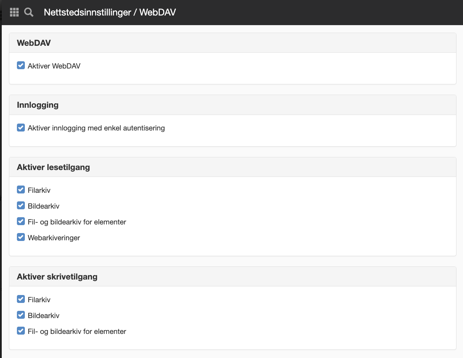Uncheck Aktiver WebDAV checkbox
The image size is (463, 358).
pos(21,65)
